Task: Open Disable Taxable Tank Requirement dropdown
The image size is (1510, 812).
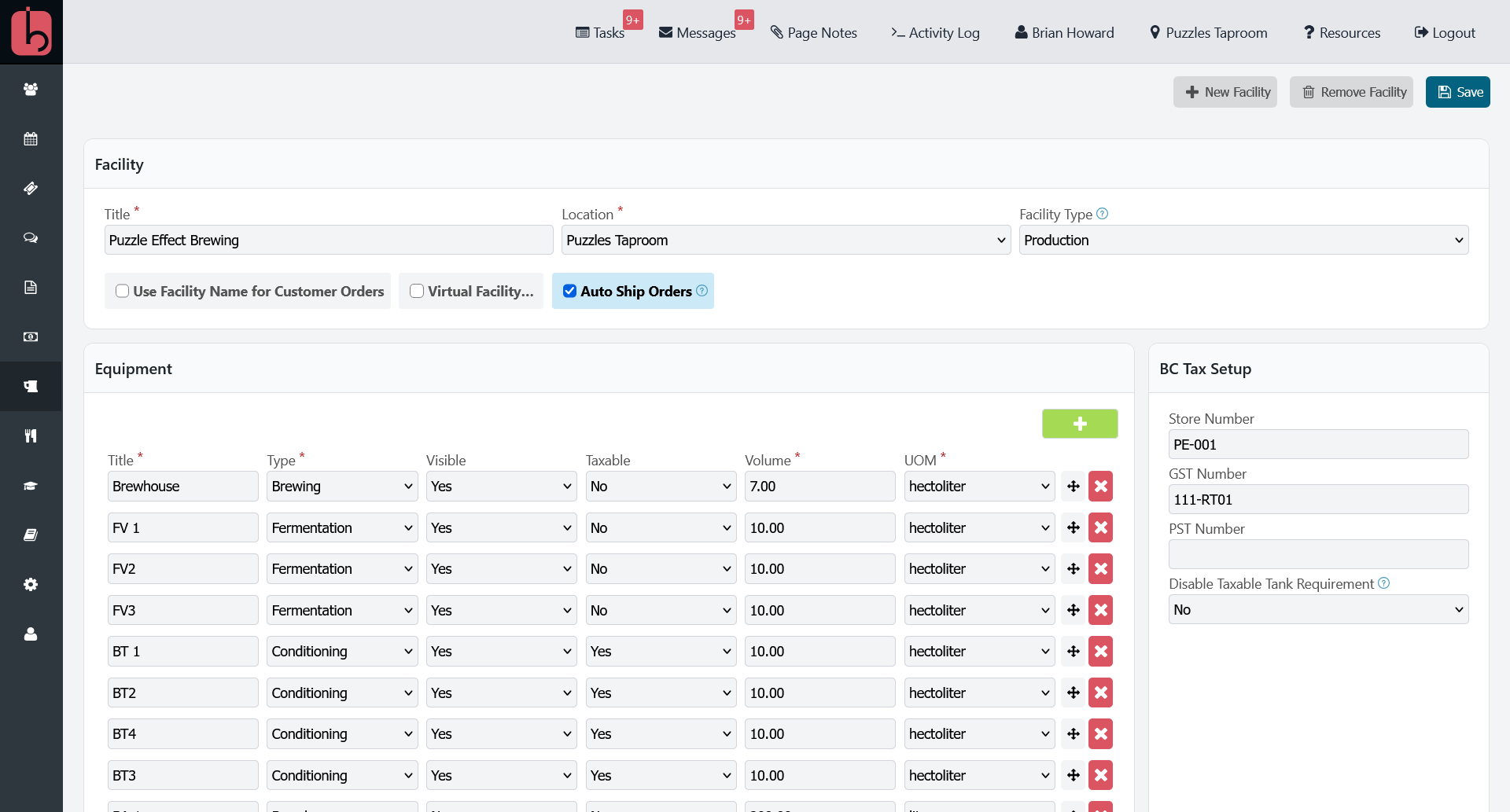Action: 1319,610
